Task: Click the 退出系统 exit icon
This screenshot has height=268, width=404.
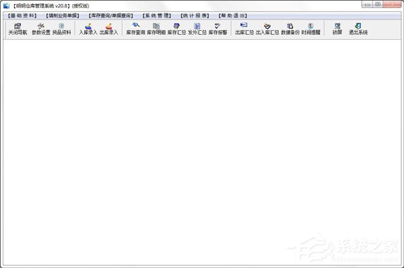Action: tap(358, 29)
